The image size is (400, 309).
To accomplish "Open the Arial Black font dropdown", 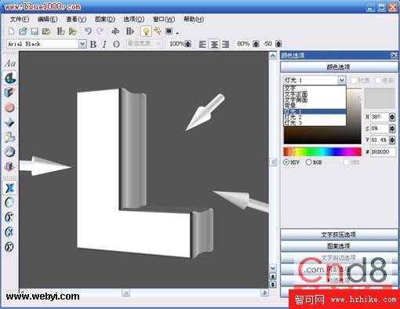I will click(x=82, y=44).
